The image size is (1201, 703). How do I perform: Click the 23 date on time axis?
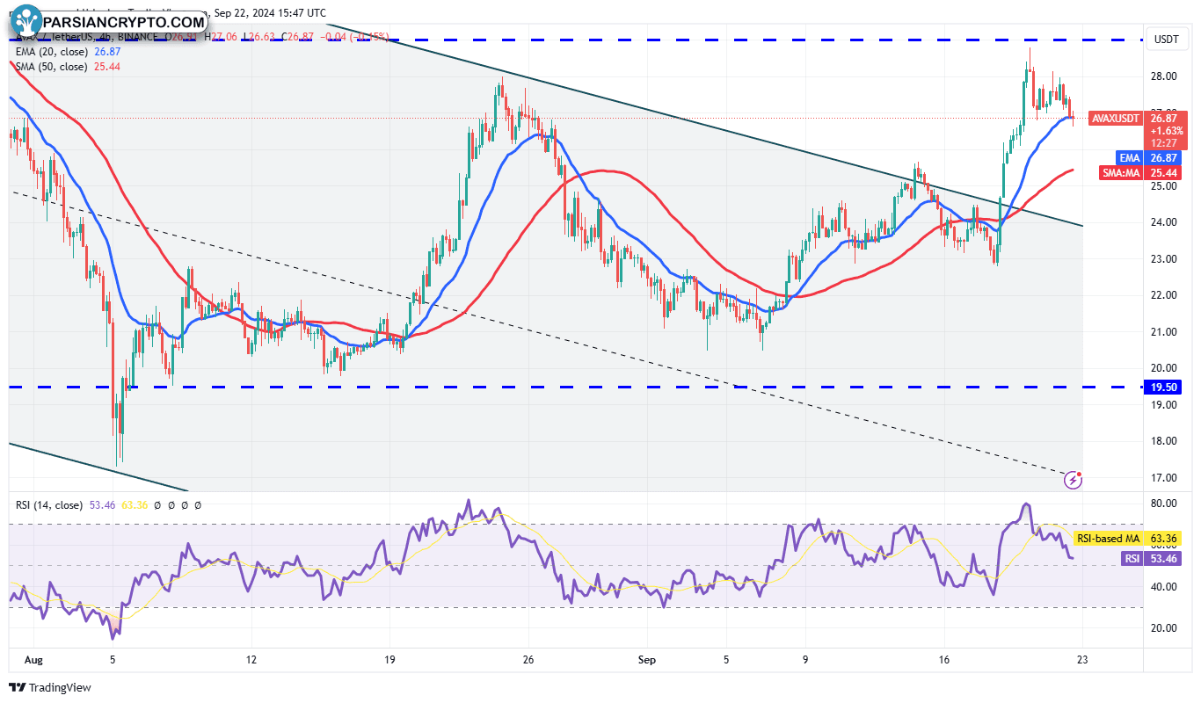[1082, 658]
